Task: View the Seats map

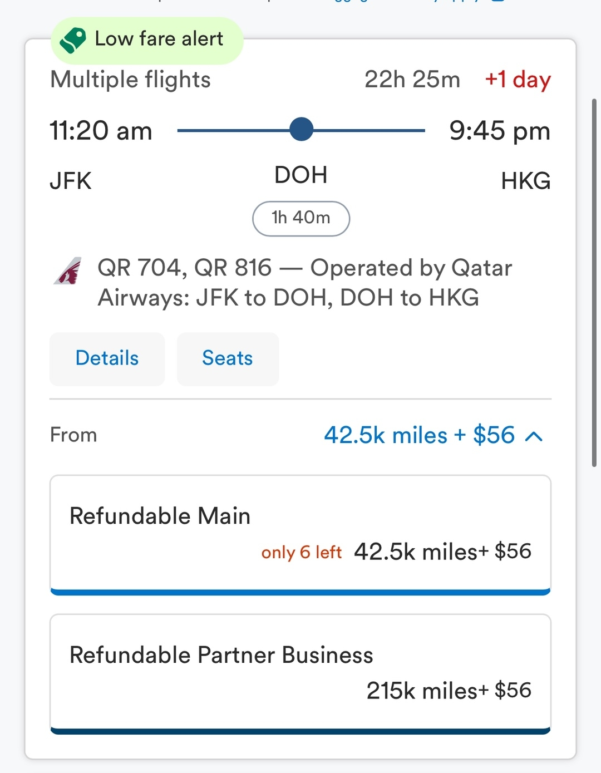Action: (228, 358)
